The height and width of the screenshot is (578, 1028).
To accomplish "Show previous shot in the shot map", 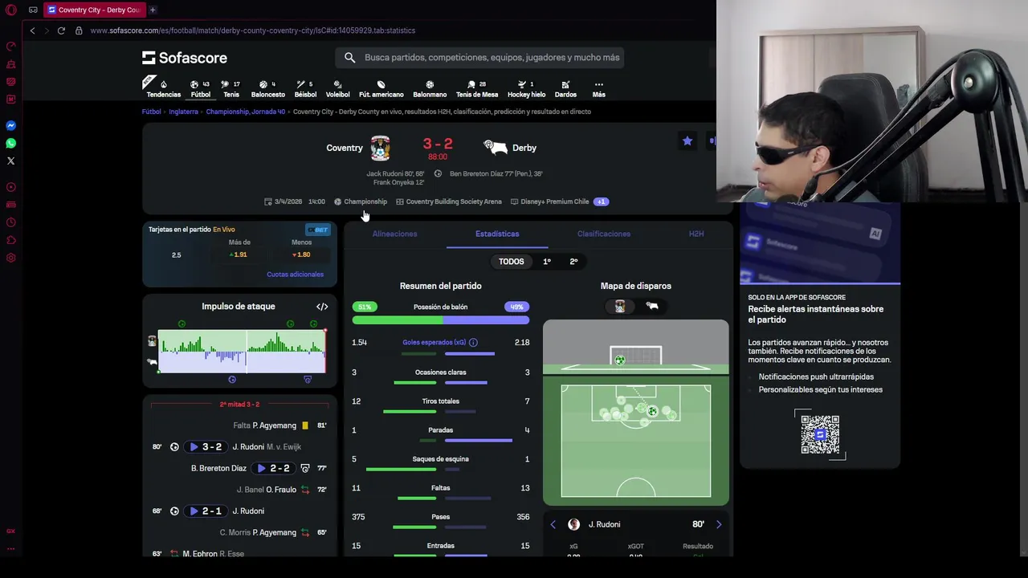I will tap(553, 524).
